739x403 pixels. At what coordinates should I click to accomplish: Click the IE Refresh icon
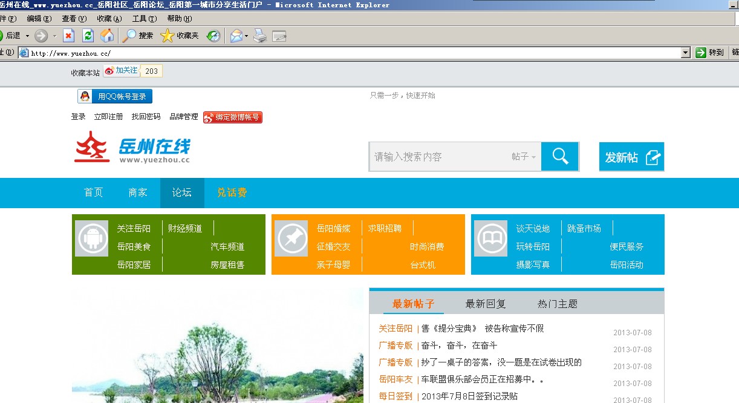pos(88,36)
